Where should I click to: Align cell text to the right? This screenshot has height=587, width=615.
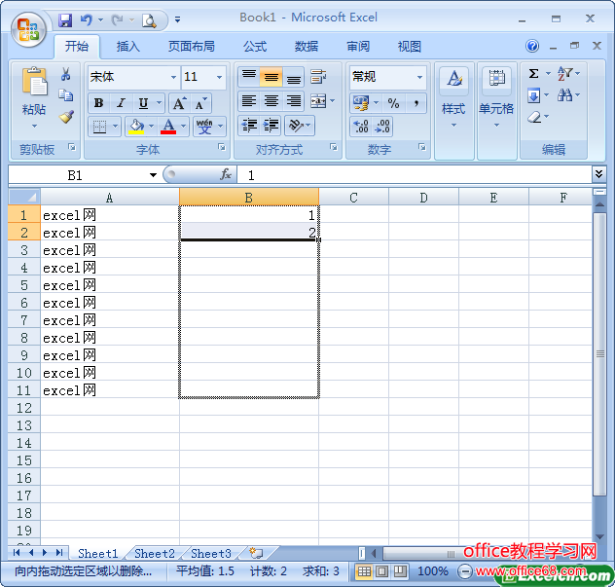click(x=293, y=101)
